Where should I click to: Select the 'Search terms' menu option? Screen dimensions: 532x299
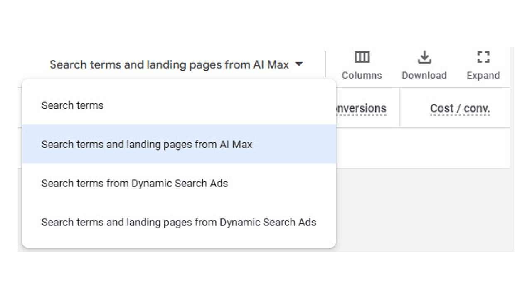tap(72, 105)
